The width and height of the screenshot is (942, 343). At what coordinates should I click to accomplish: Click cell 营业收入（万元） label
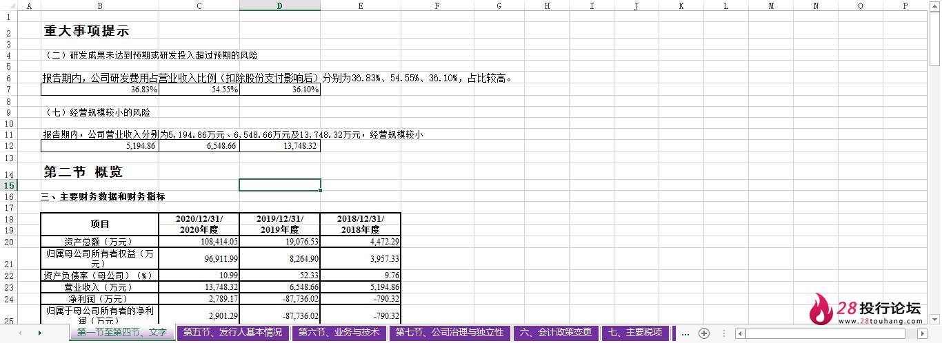pos(100,287)
